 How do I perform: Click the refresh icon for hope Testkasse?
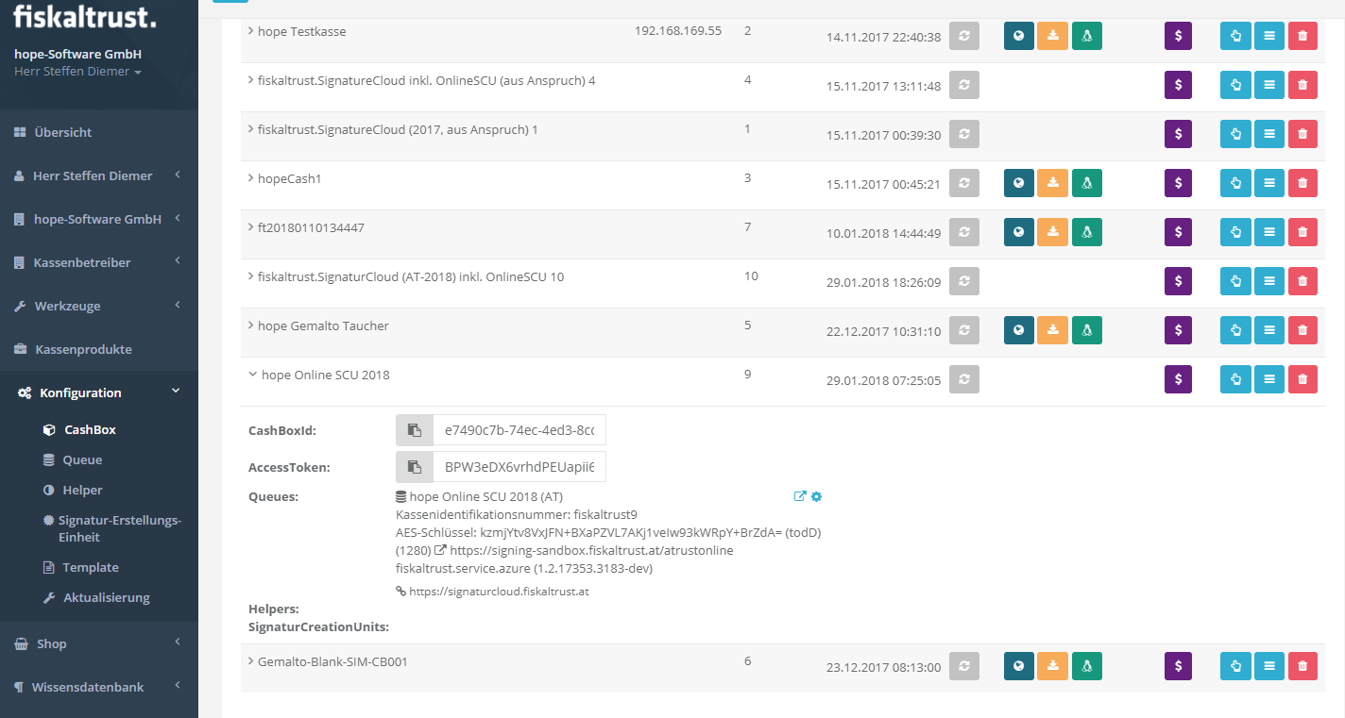click(964, 36)
